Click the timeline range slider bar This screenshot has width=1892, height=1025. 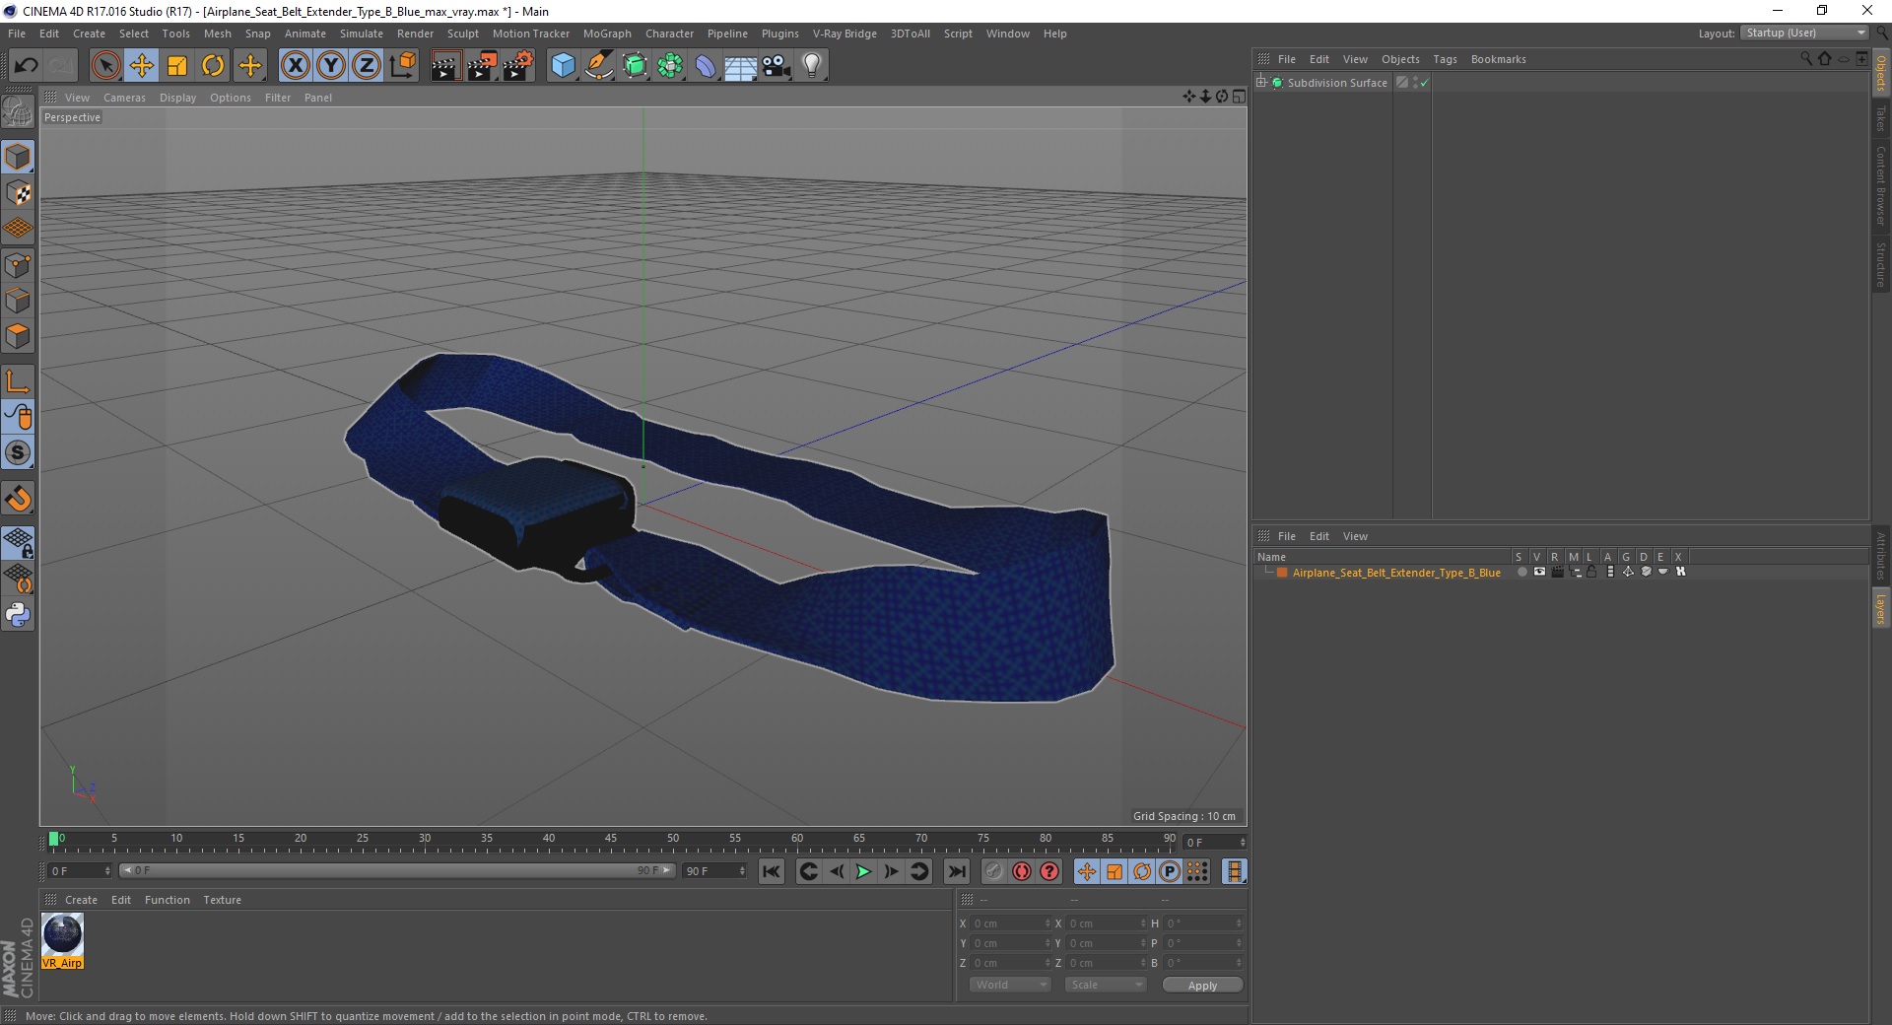tap(396, 870)
